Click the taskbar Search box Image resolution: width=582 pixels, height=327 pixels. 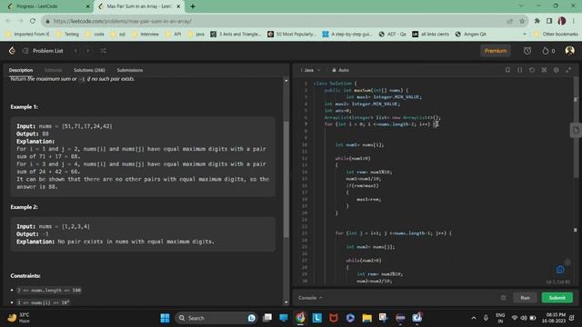(x=216, y=318)
